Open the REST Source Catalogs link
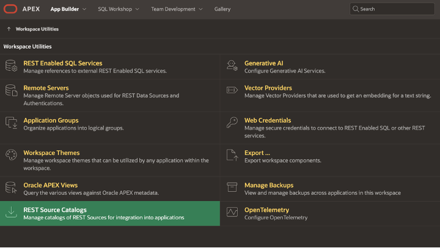The height and width of the screenshot is (248, 440). [x=55, y=210]
